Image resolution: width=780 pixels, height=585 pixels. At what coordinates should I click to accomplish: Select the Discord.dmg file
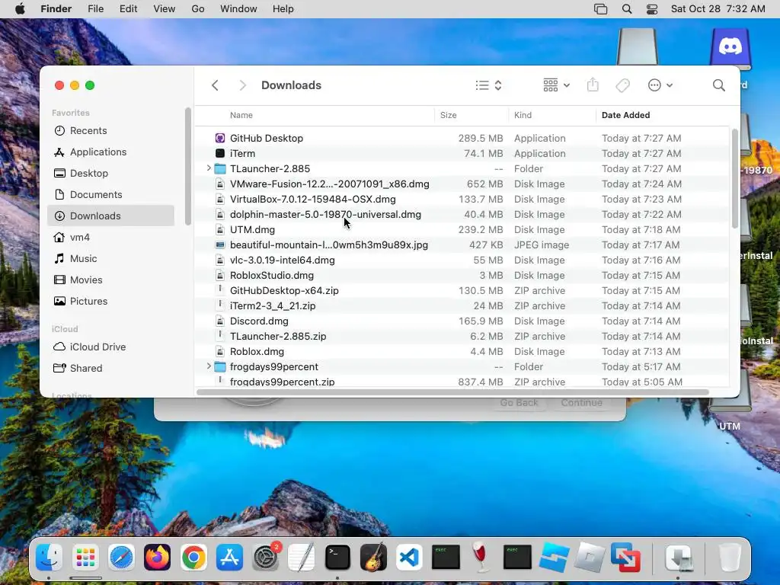[x=462, y=321]
